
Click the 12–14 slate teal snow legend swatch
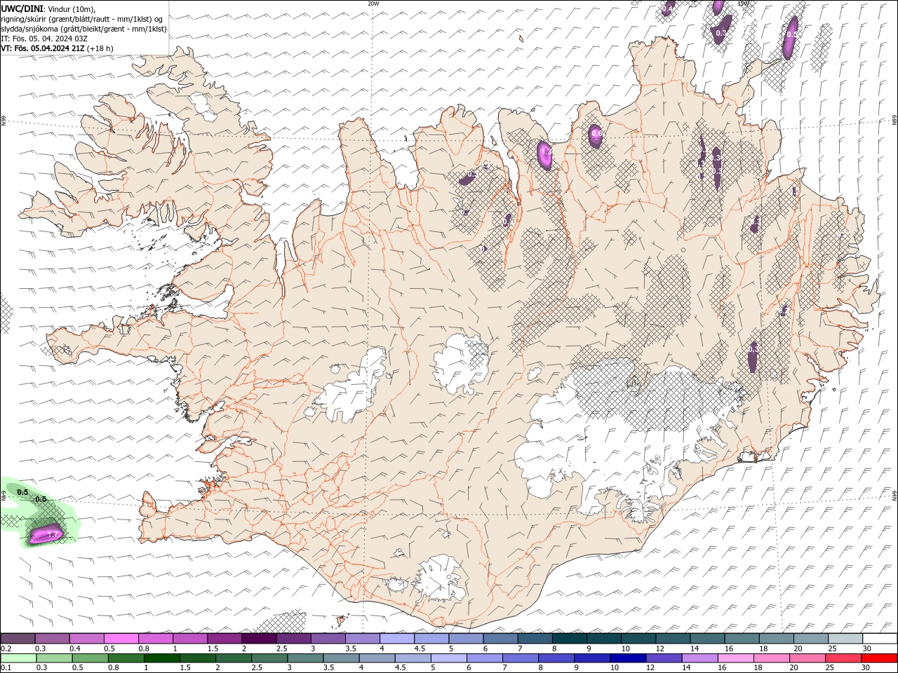673,639
